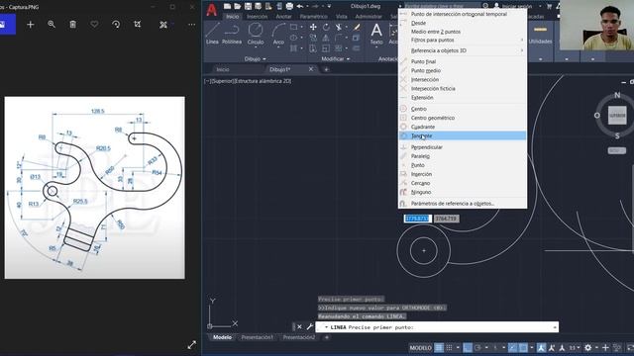This screenshot has height=356, width=634.
Task: Expand Referencia a objetos 3D submenu
Action: tap(463, 50)
